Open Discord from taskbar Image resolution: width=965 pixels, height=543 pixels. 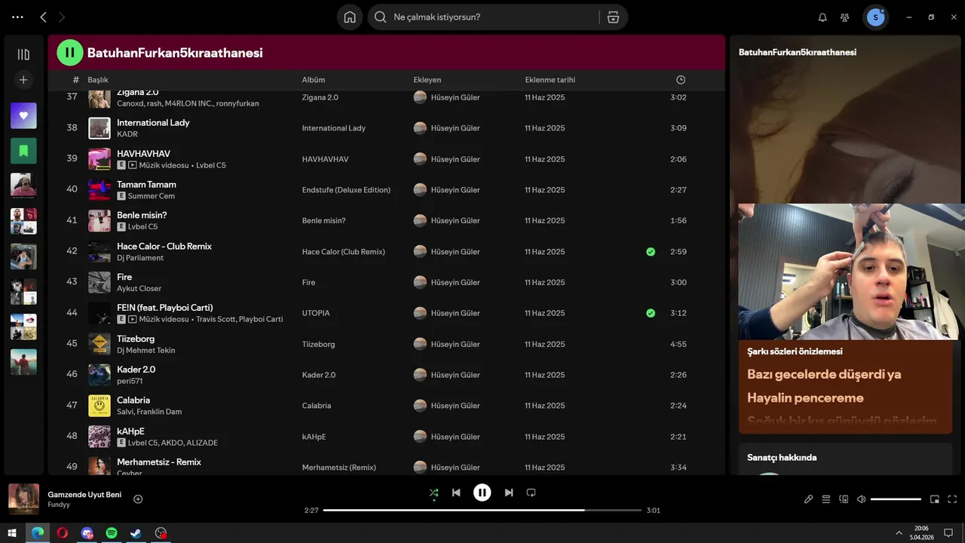pyautogui.click(x=87, y=533)
